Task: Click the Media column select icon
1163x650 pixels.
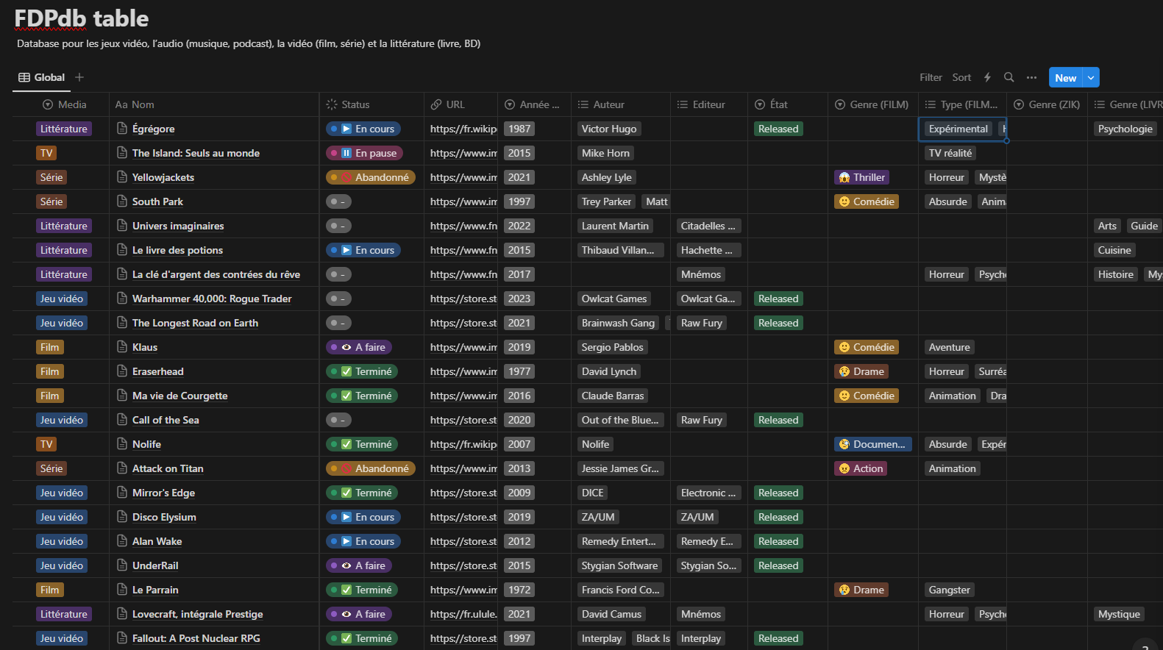Action: click(48, 104)
